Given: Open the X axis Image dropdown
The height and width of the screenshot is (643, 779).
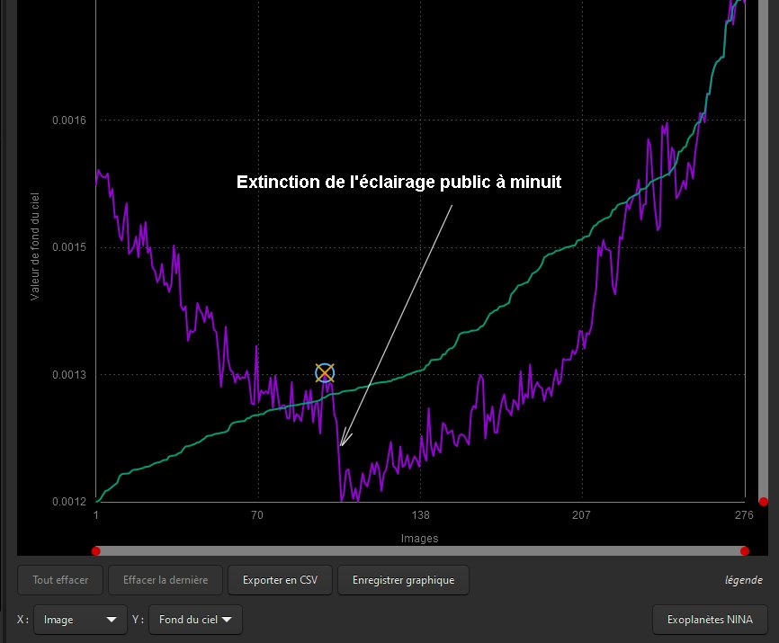Looking at the screenshot, I should 80,620.
